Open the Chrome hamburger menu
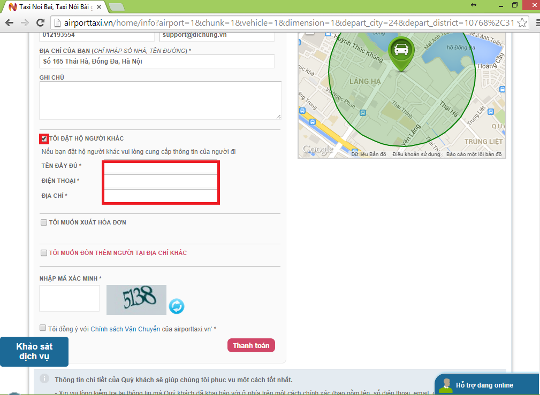The height and width of the screenshot is (395, 540). [x=533, y=23]
